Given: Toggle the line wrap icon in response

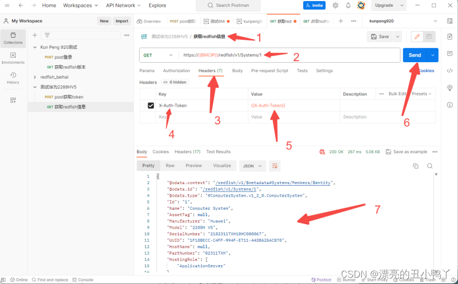Looking at the screenshot, I should 275,166.
